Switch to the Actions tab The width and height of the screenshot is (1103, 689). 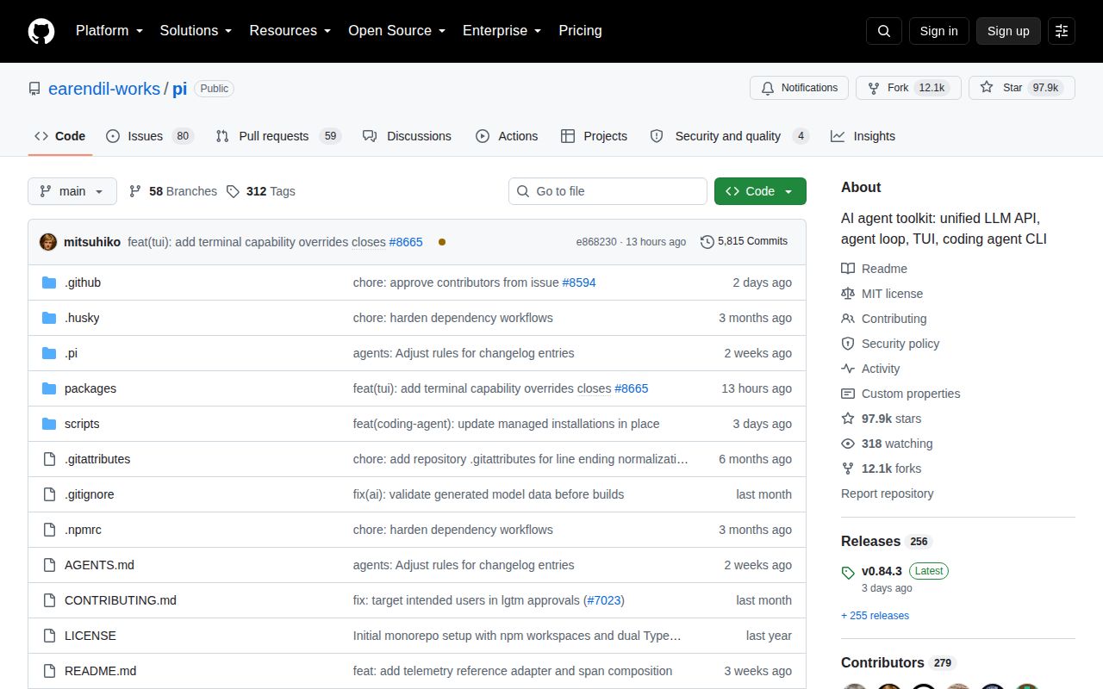[x=507, y=136]
